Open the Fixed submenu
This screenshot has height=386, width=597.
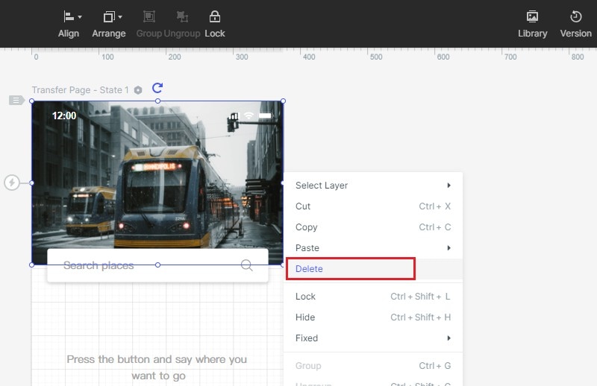click(373, 338)
